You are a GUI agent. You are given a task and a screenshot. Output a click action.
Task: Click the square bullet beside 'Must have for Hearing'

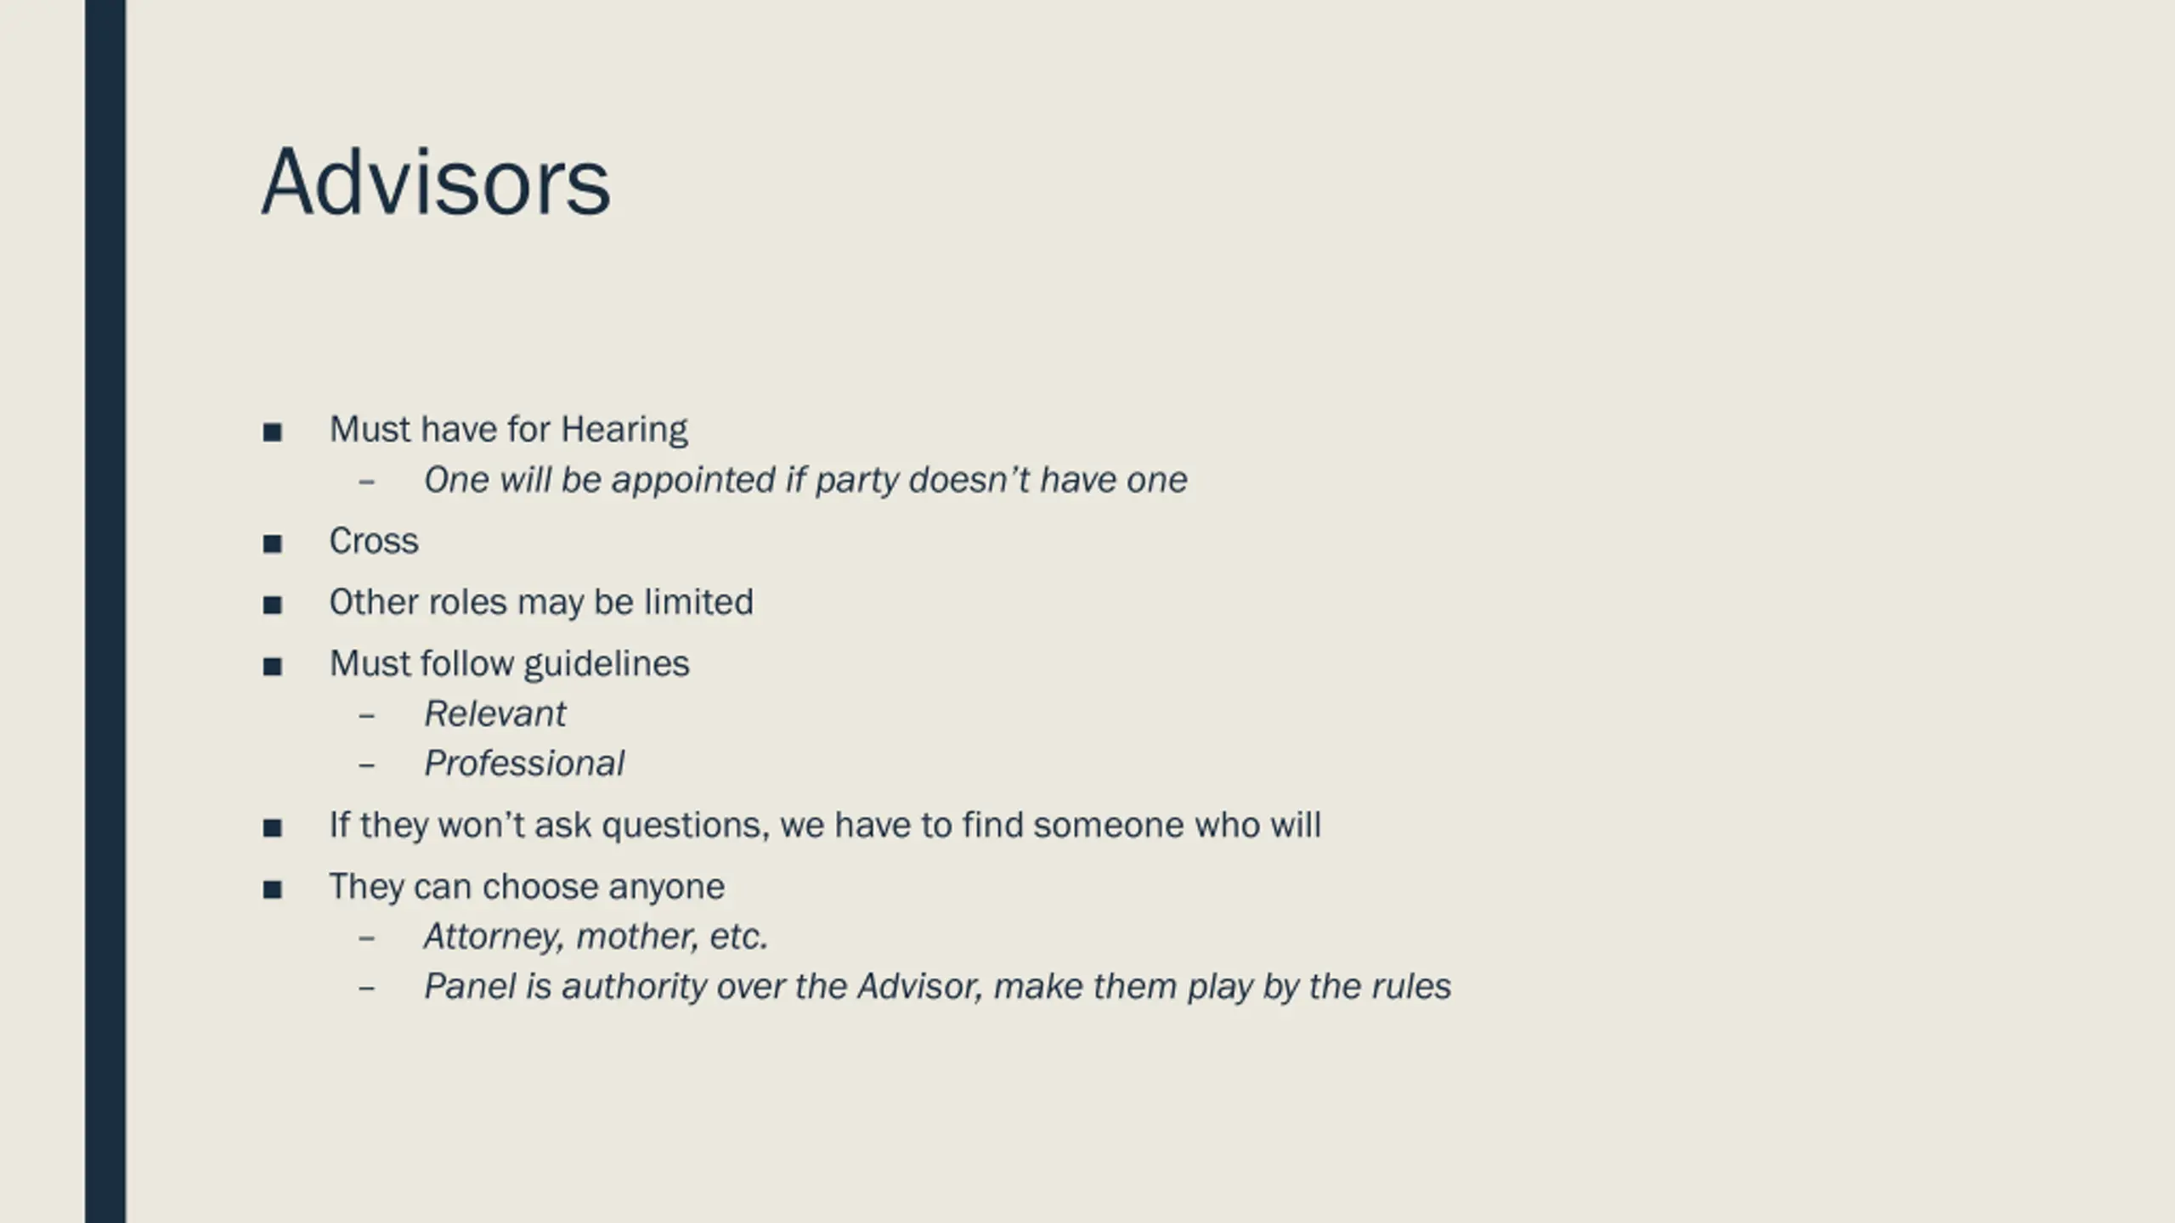(272, 432)
